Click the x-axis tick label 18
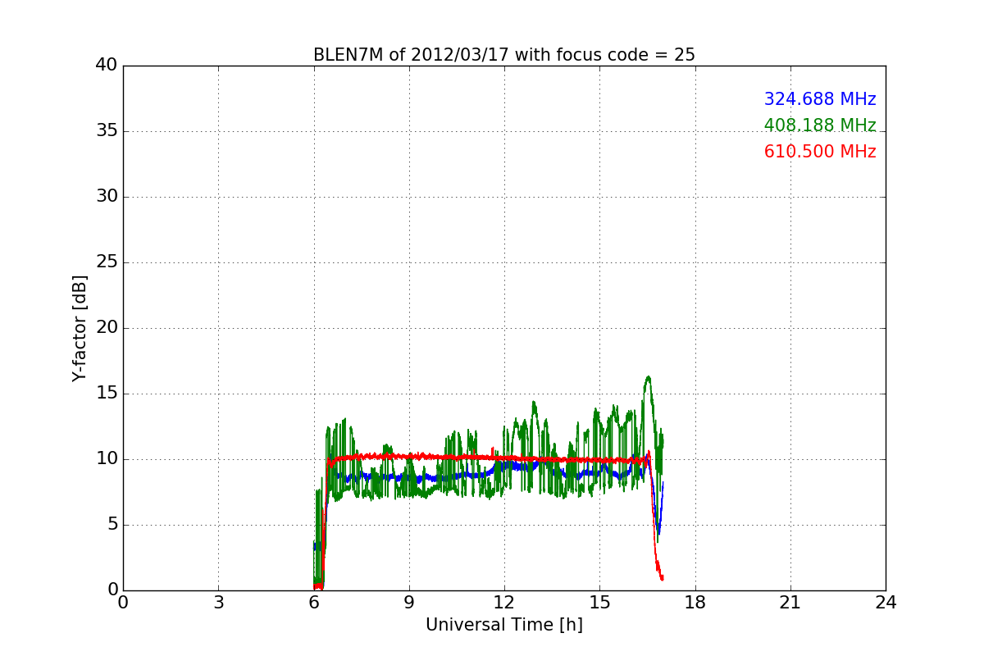This screenshot has height=656, width=984. (695, 603)
